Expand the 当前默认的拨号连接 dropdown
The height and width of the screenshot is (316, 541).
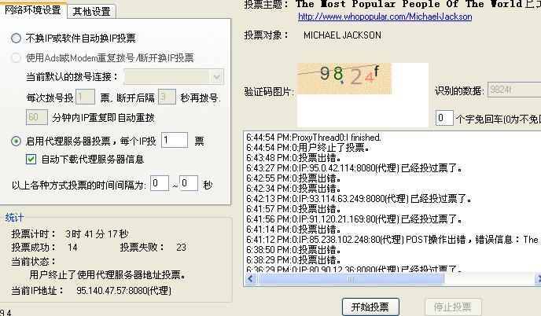[217, 77]
